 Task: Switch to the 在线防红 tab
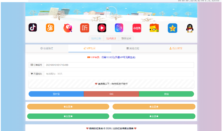[47, 48]
